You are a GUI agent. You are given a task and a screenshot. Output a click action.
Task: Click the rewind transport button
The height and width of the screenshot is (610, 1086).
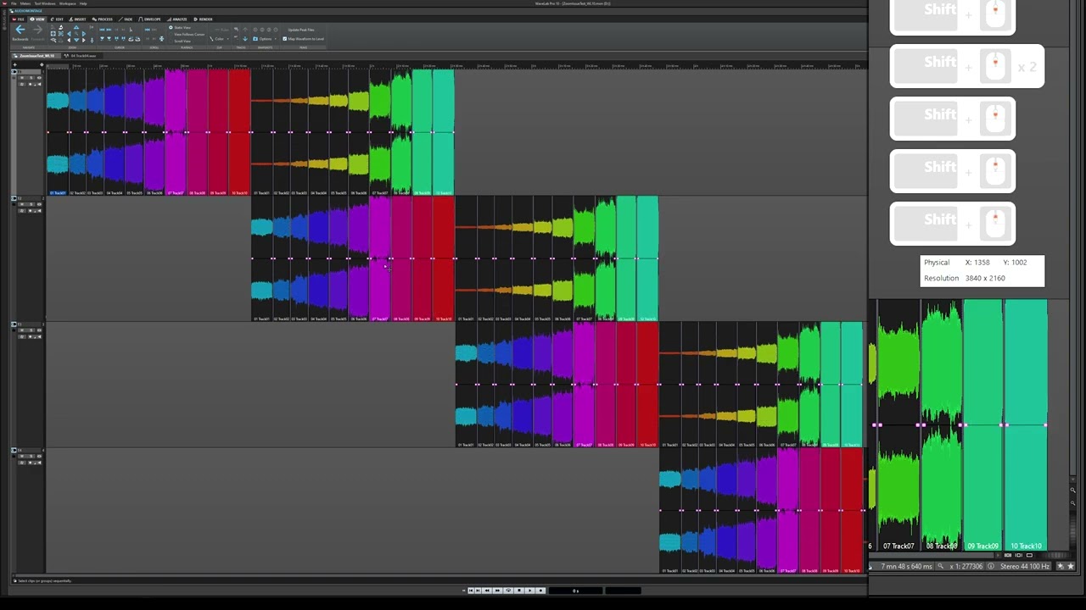point(487,591)
